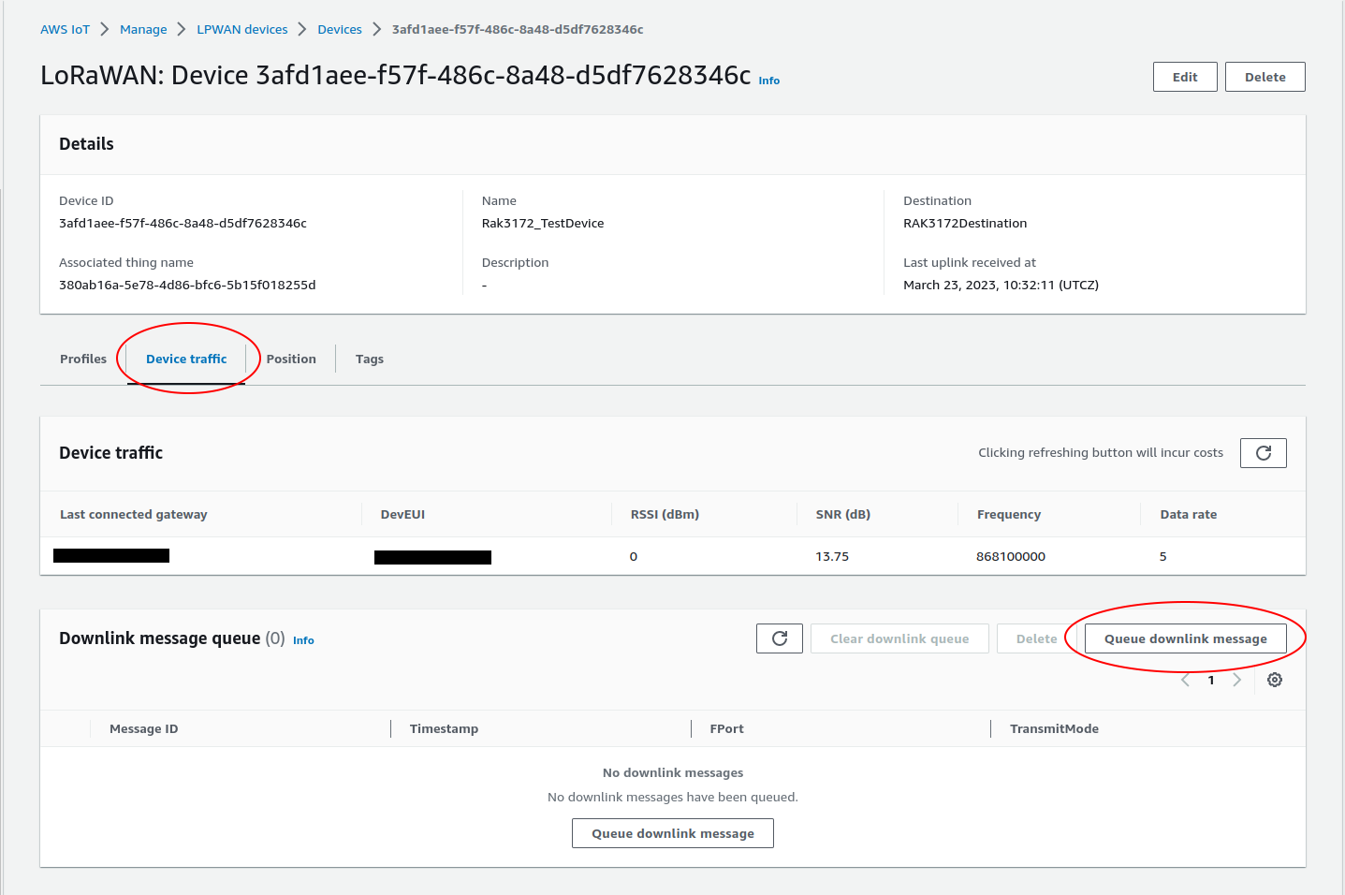Screen dimensions: 1345x895
Task: Click the FPort column header
Action: pyautogui.click(x=726, y=728)
